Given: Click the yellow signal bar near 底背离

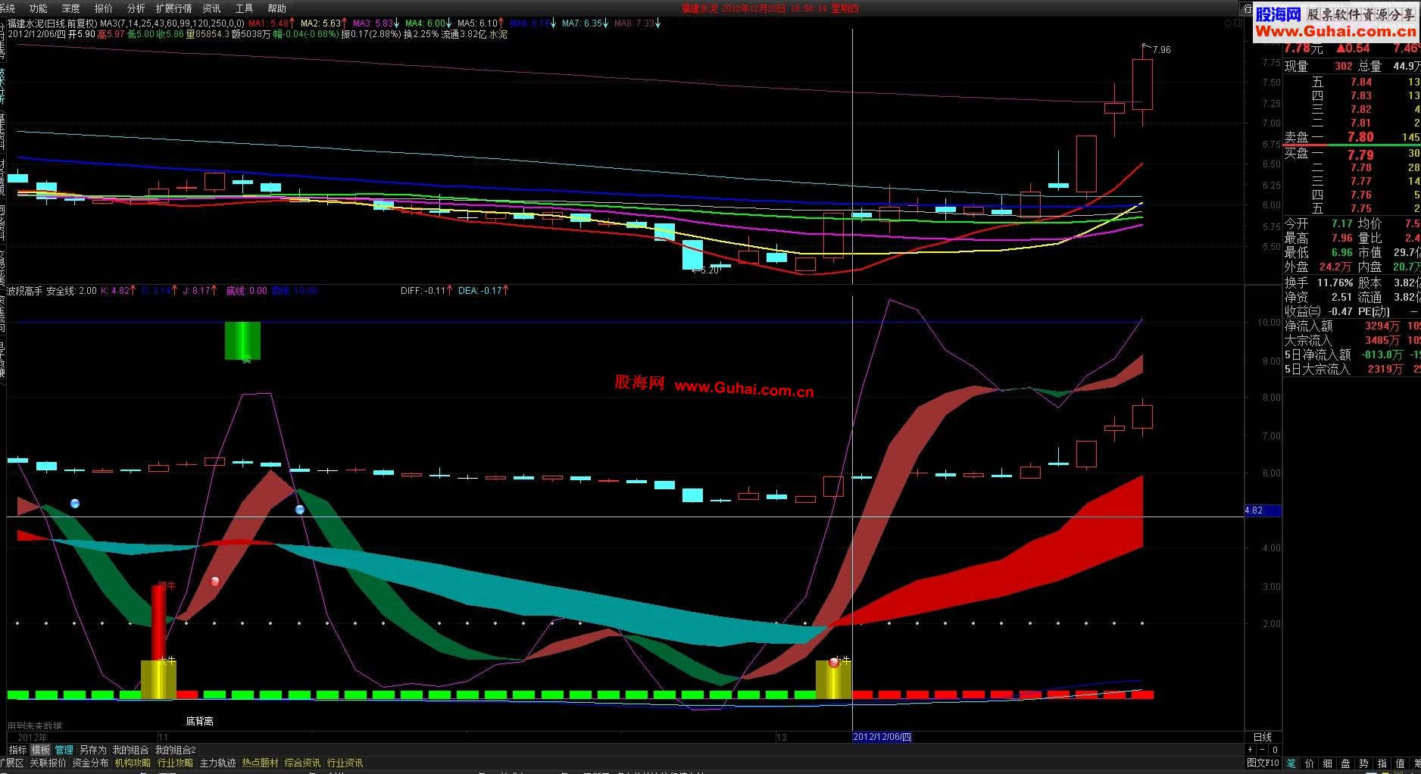Looking at the screenshot, I should [158, 679].
